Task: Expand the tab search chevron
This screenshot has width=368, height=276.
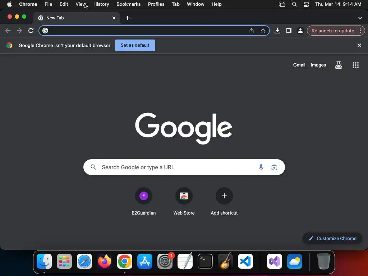Action: point(360,18)
